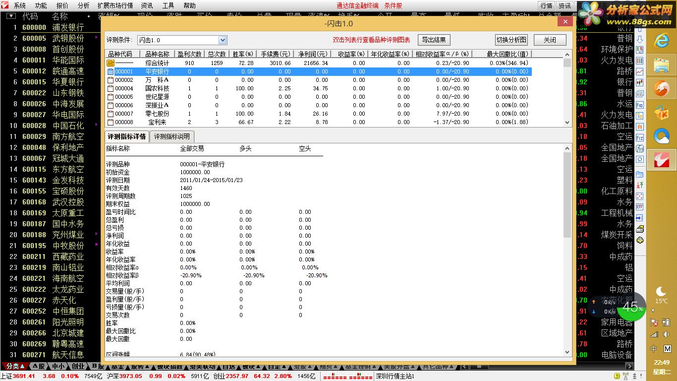Click the folder icon of 综合统计 row
Image resolution: width=677 pixels, height=381 pixels.
point(110,63)
